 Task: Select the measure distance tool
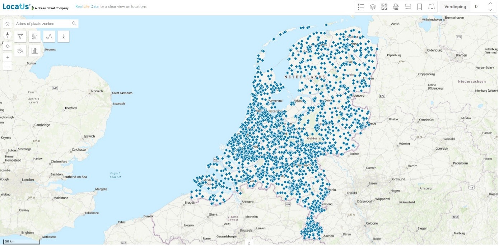(x=408, y=7)
